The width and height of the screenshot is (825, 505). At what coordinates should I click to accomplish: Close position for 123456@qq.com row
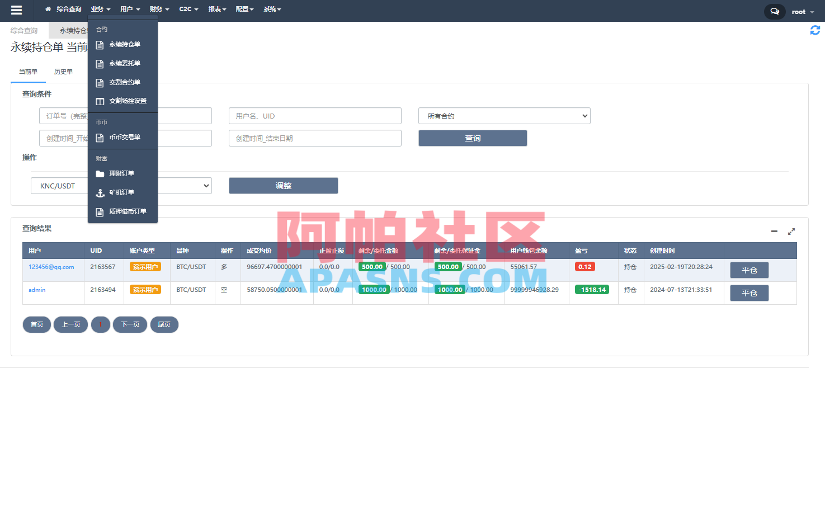[749, 270]
